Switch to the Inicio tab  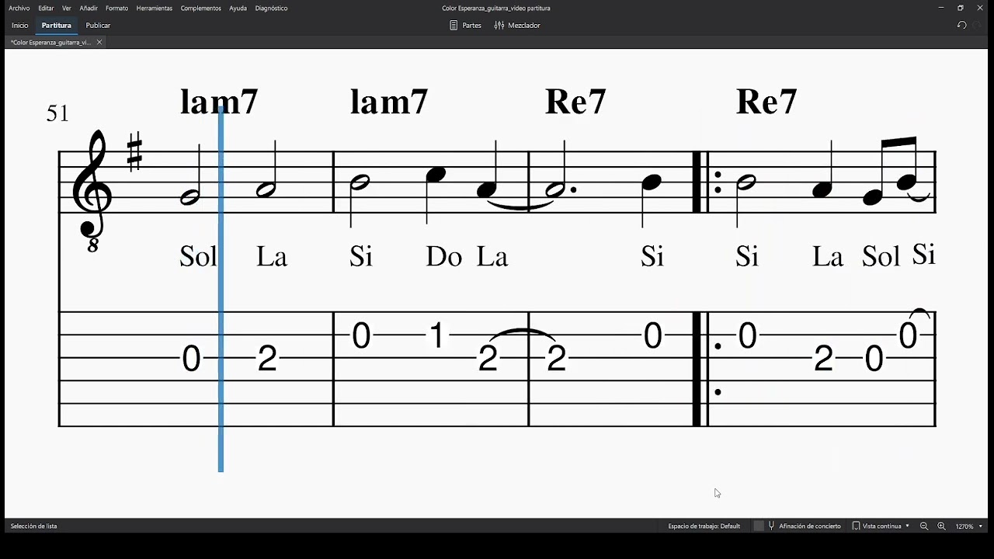click(x=20, y=25)
